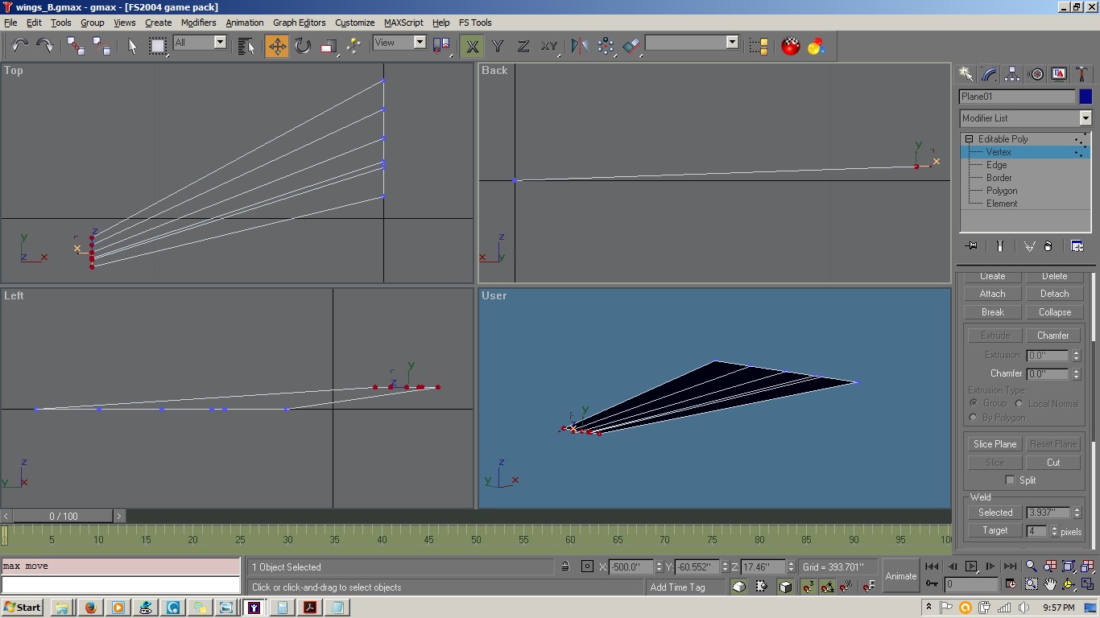Click the Zoom Extents All icon
Screen dimensions: 1100x618
(1088, 566)
